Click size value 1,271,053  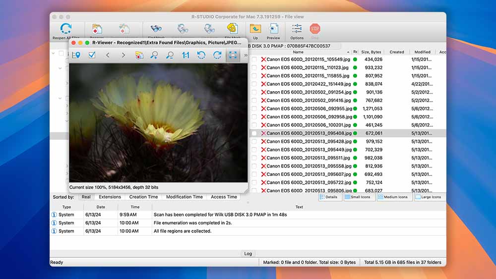point(372,109)
